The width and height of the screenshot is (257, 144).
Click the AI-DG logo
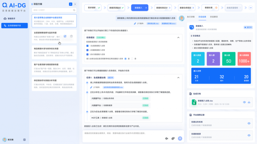14,5
